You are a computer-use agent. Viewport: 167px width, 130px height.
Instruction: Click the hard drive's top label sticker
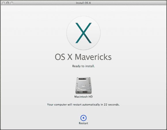(x=82, y=79)
